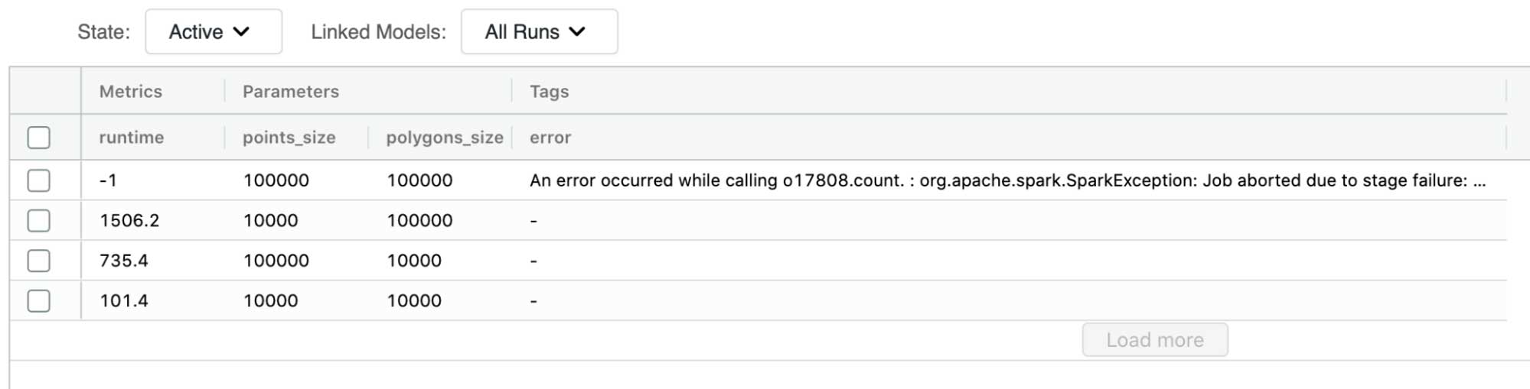Click the chevron arrow next to All Runs
1530x389 pixels.
tap(577, 32)
